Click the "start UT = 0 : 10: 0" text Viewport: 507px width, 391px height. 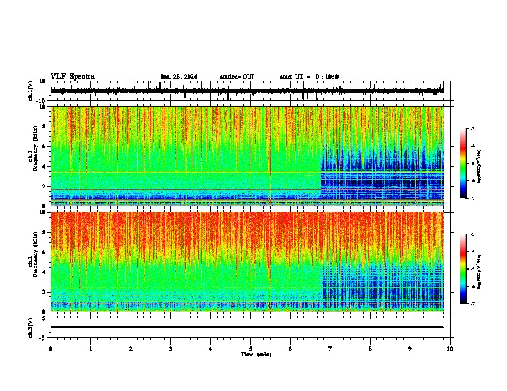pyautogui.click(x=309, y=77)
